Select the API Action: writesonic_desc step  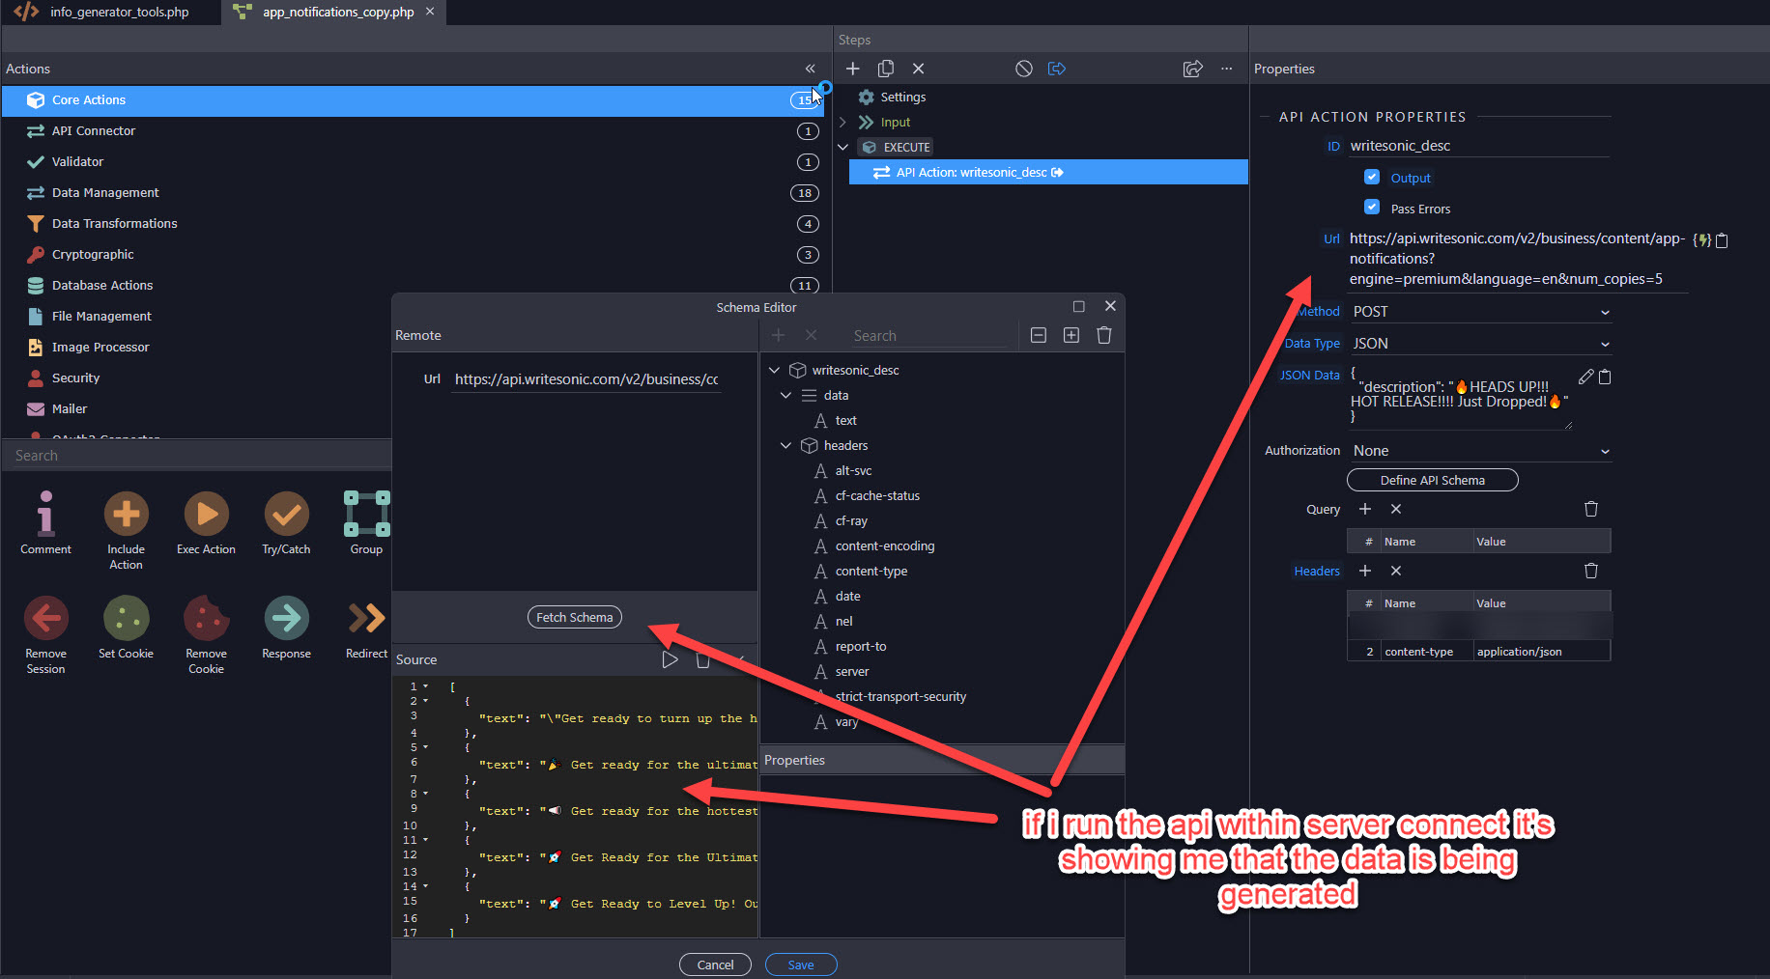(1048, 172)
